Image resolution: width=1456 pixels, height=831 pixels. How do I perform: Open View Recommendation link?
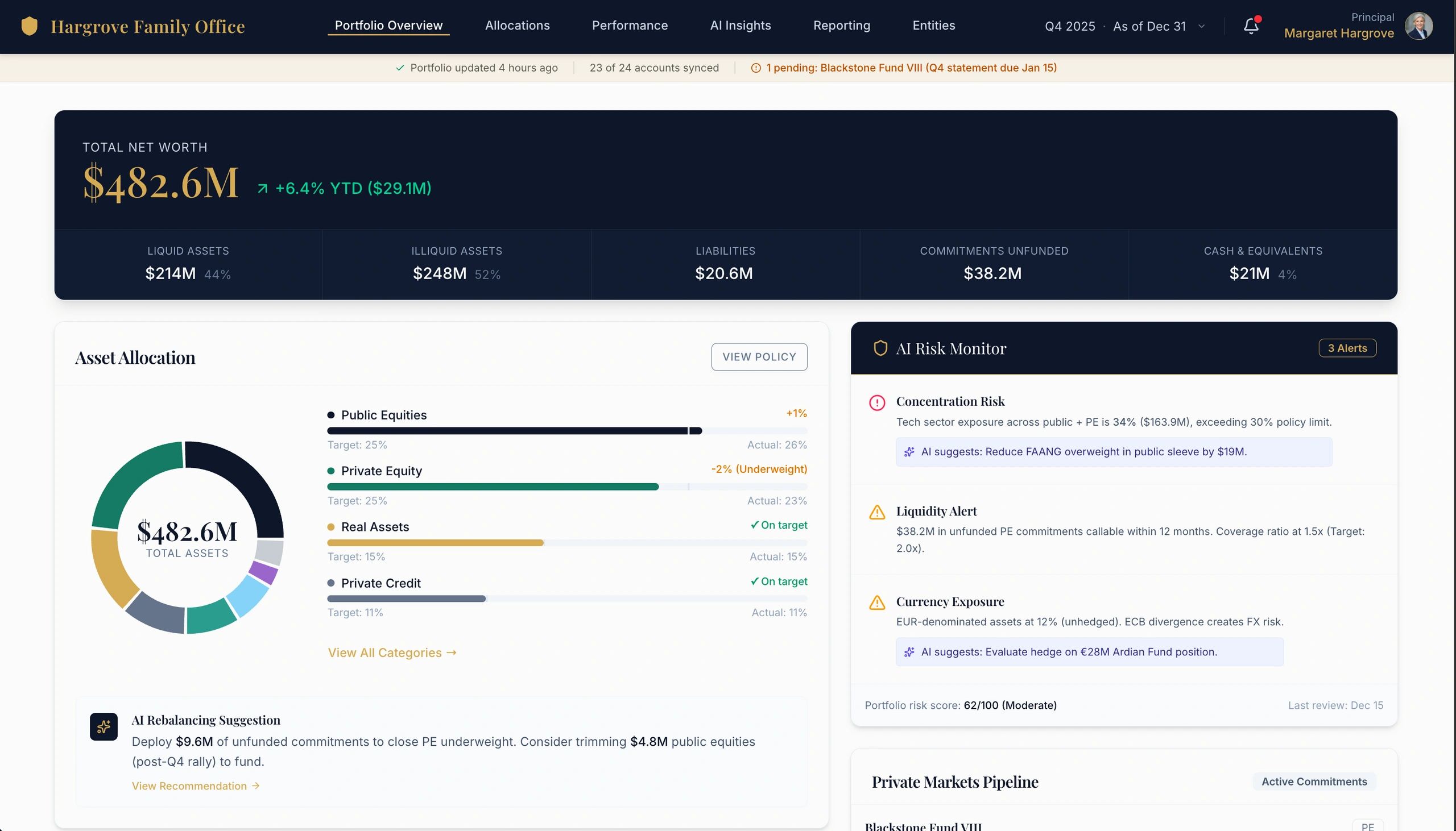pos(196,786)
